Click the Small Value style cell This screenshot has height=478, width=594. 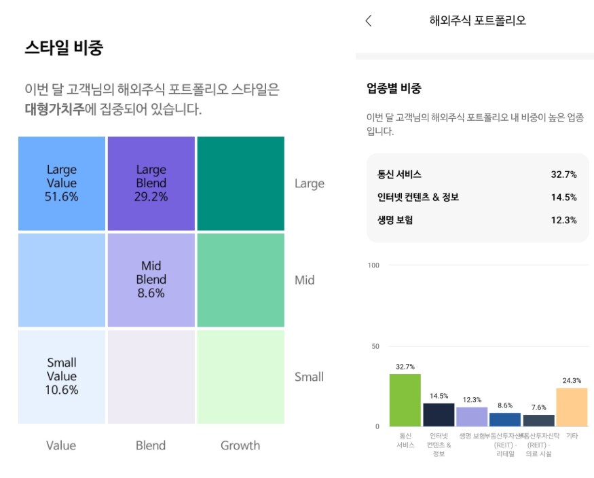click(62, 376)
